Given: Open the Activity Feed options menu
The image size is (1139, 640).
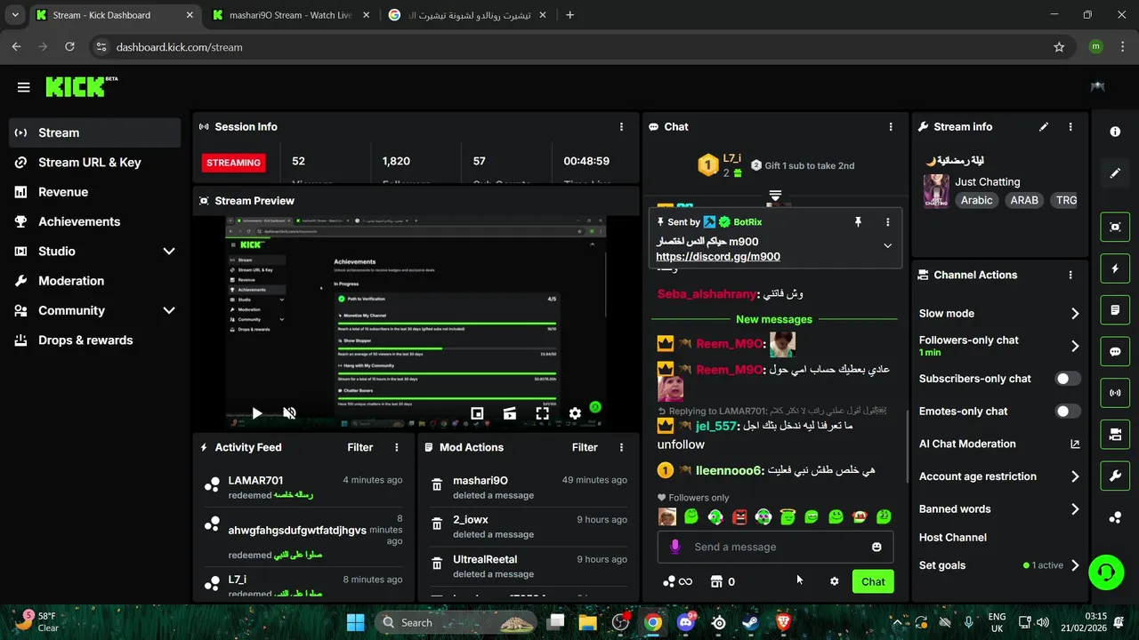Looking at the screenshot, I should pos(397,447).
